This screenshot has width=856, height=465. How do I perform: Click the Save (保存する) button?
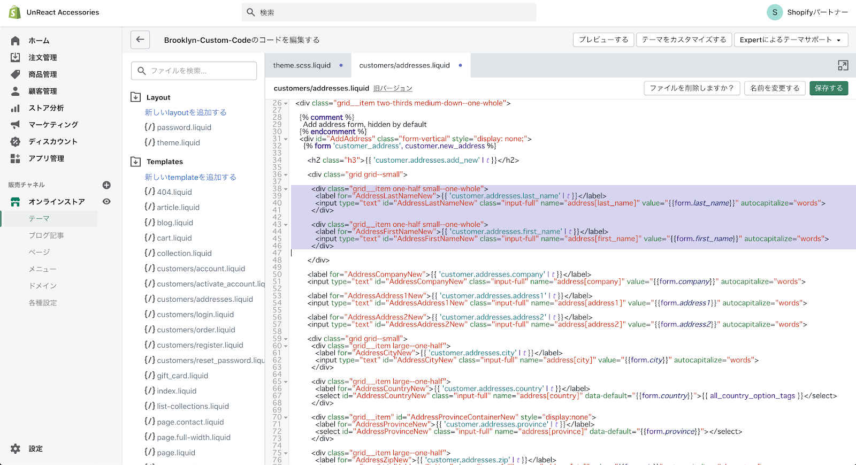(828, 88)
